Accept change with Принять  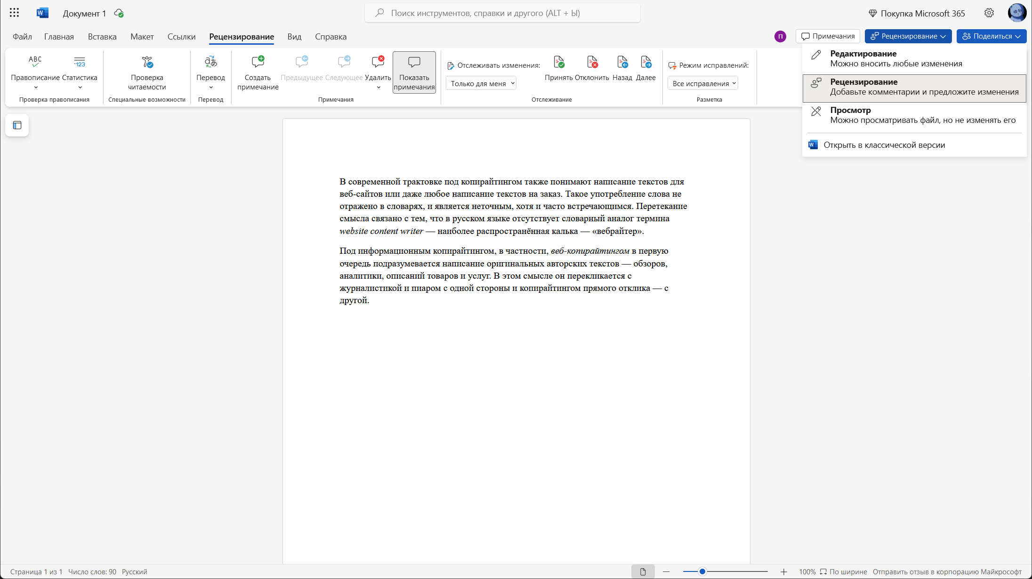click(559, 68)
